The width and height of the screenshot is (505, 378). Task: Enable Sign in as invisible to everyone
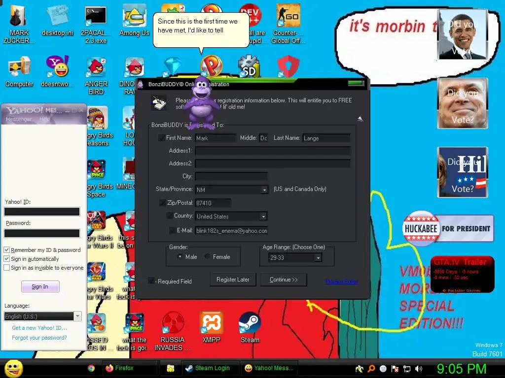click(7, 268)
